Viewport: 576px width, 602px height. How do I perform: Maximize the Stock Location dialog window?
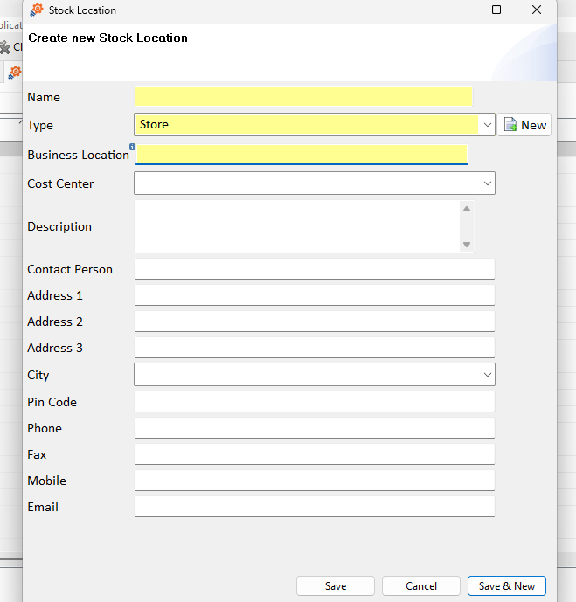pos(496,10)
